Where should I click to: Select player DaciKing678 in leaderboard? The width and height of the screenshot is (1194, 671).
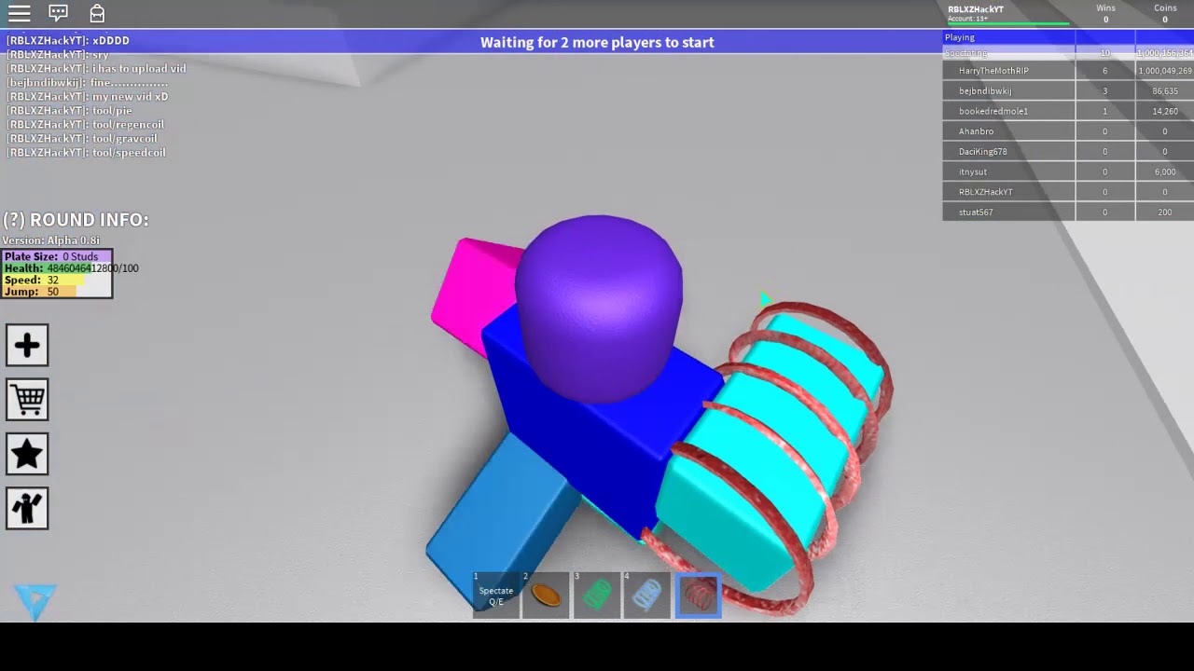[x=1008, y=152]
